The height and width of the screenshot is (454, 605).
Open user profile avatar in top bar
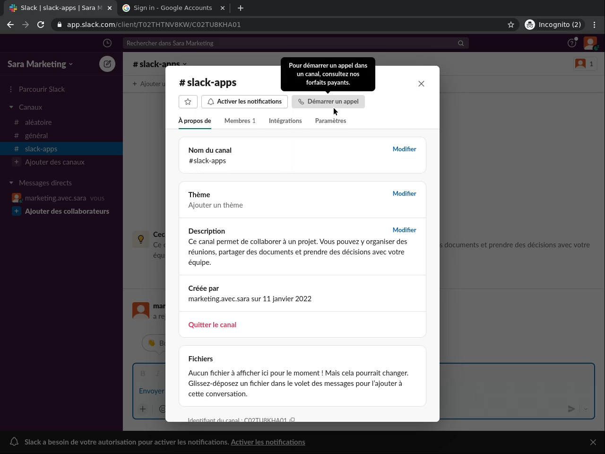590,43
